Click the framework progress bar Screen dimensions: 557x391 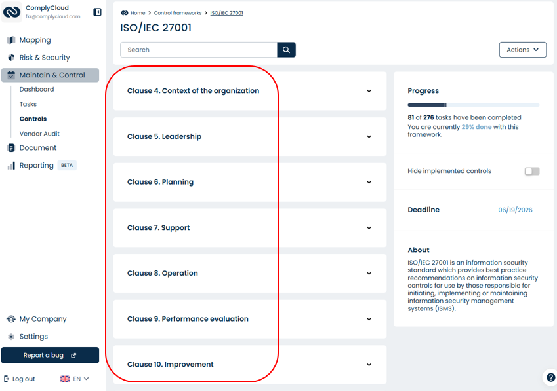tap(473, 105)
